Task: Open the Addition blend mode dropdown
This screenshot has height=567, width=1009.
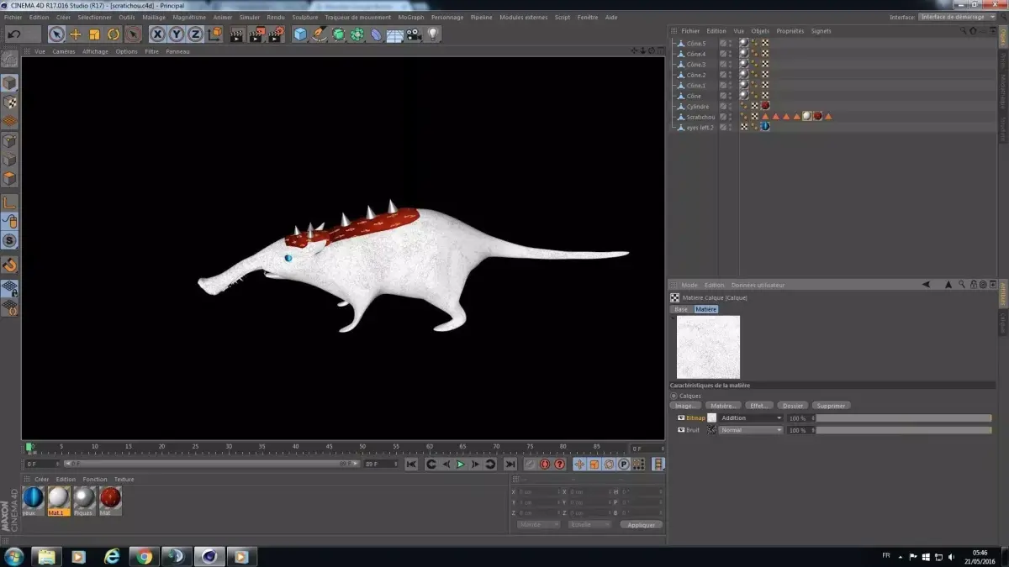Action: (x=750, y=417)
